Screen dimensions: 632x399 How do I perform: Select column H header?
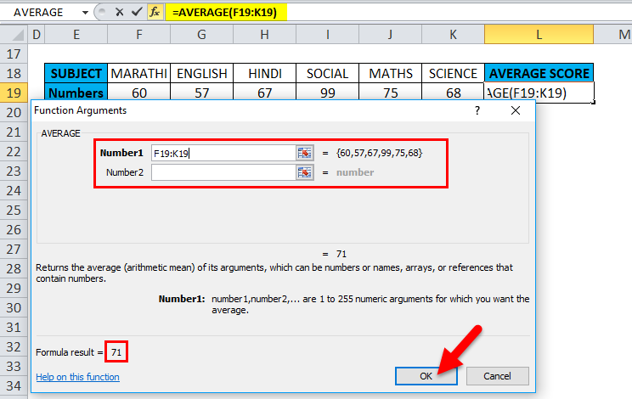265,35
